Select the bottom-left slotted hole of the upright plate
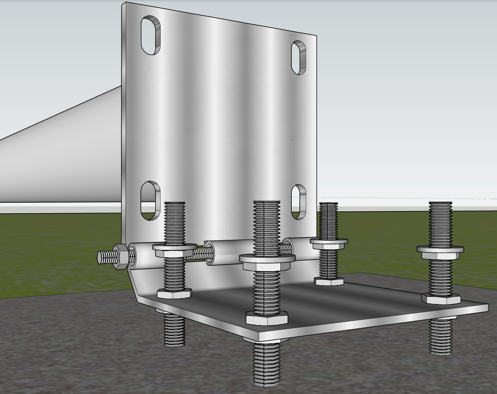 pyautogui.click(x=150, y=200)
